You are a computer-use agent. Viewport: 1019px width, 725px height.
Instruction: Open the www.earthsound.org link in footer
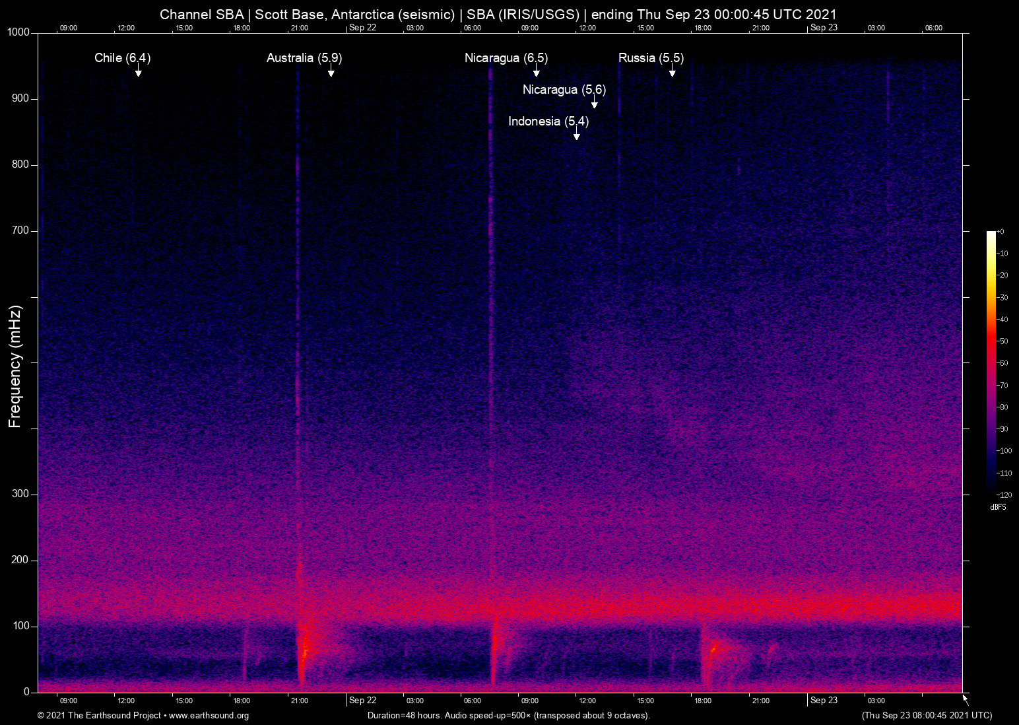pyautogui.click(x=209, y=716)
